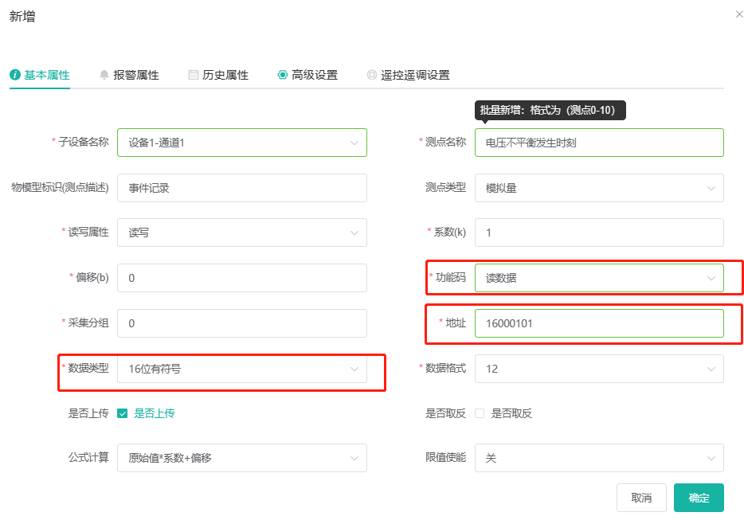Expand the 数据类型 16位有符号 dropdown
Image resolution: width=744 pixels, height=520 pixels.
click(x=241, y=369)
